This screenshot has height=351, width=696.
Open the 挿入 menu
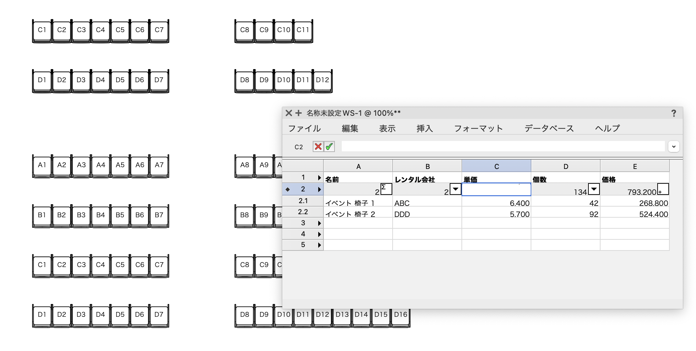click(x=424, y=128)
